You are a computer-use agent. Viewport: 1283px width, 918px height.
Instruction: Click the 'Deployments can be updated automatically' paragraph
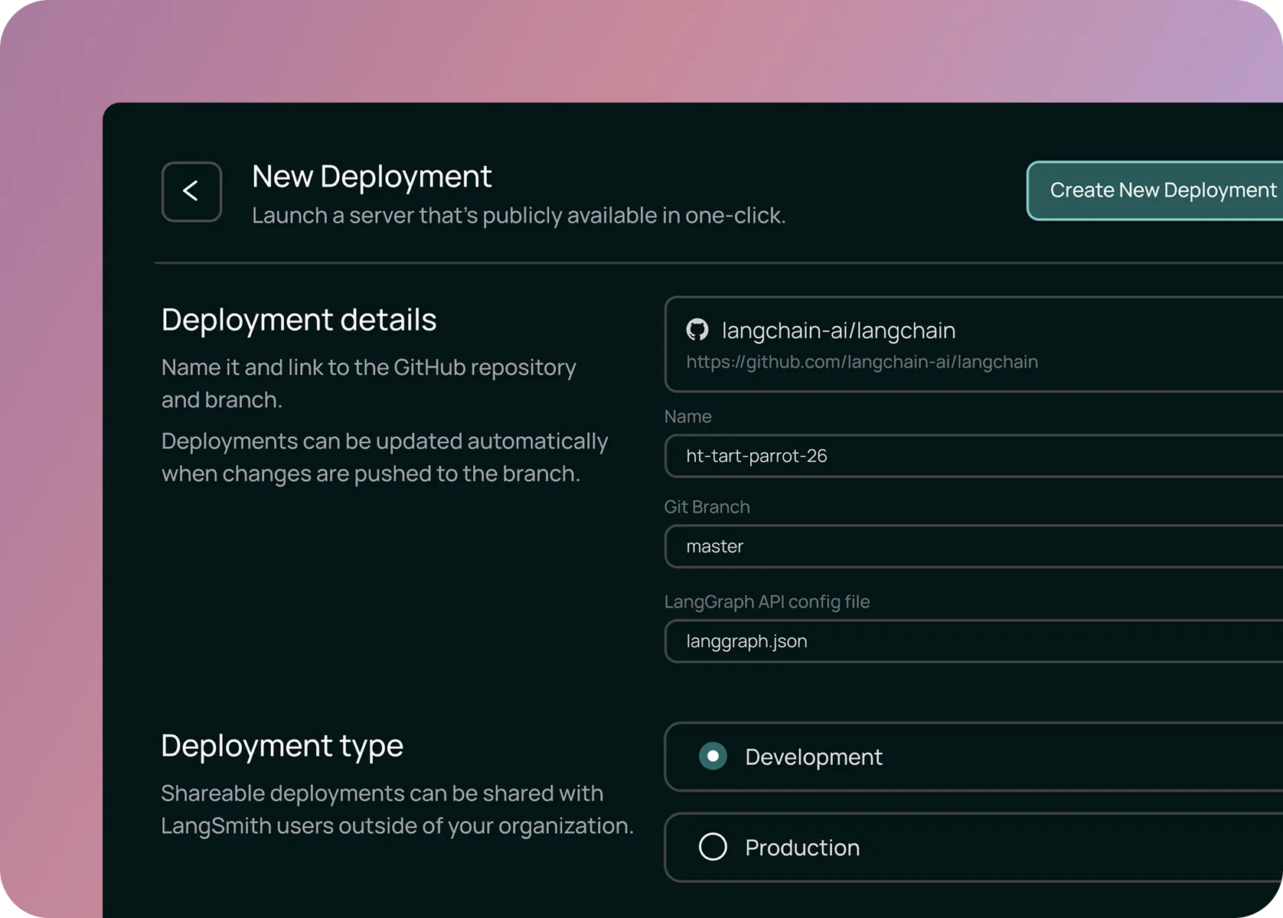[x=384, y=457]
